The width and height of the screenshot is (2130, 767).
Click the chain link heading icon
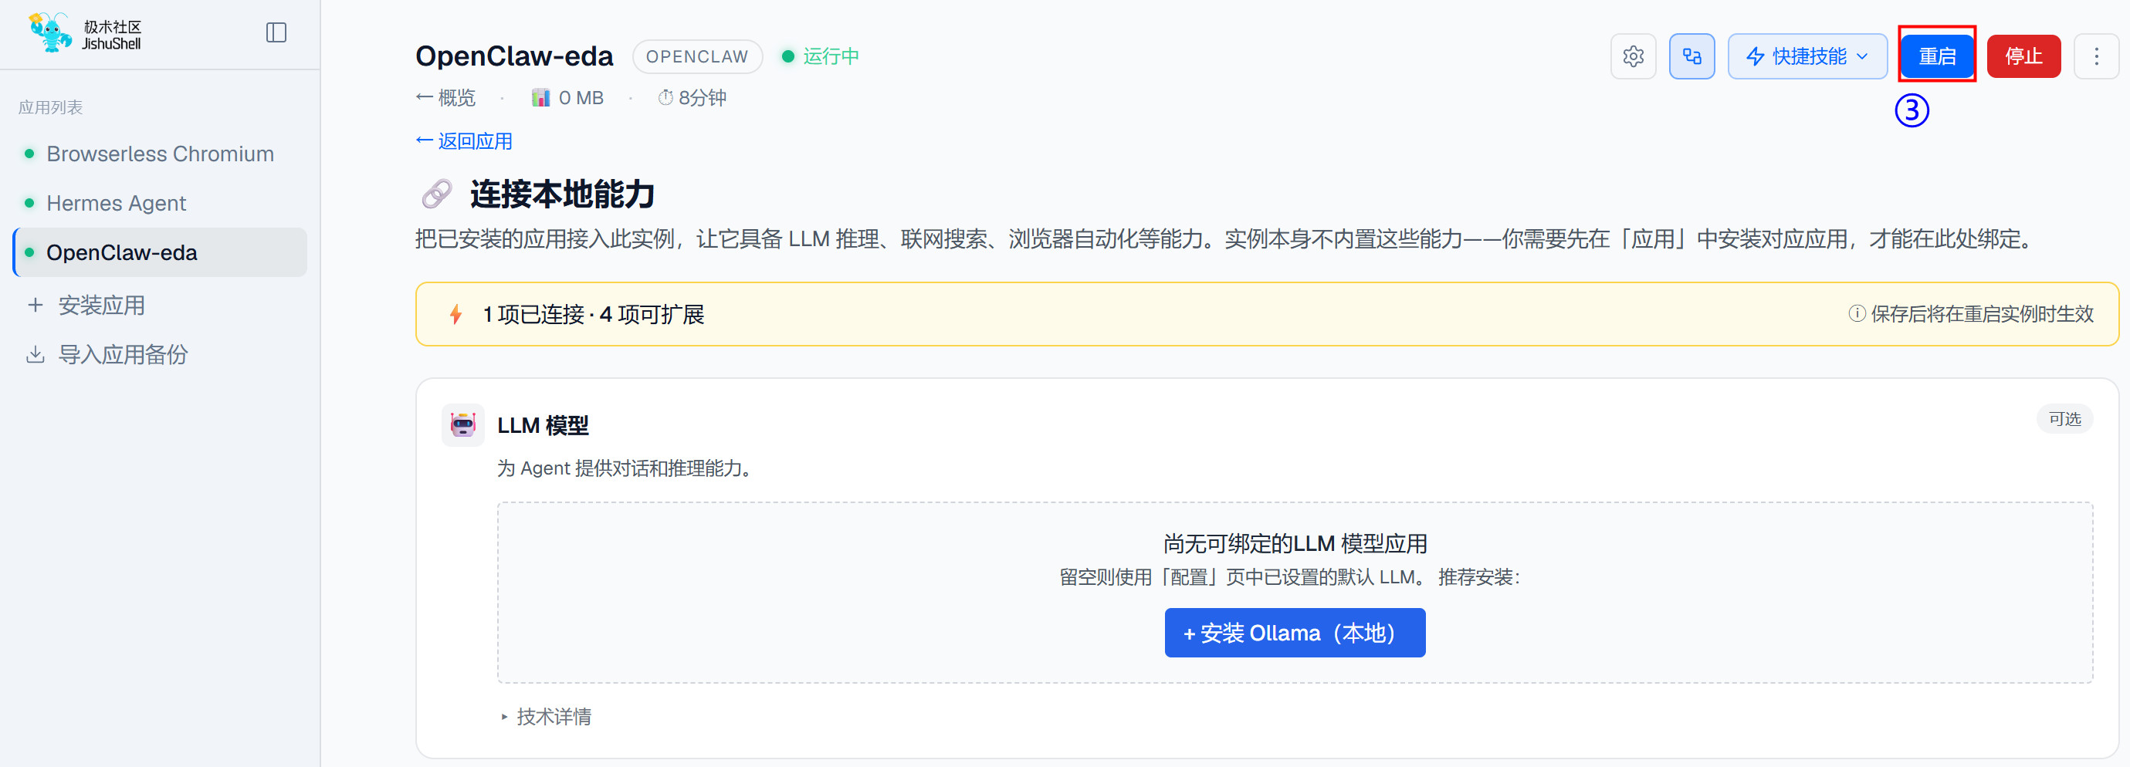tap(437, 194)
